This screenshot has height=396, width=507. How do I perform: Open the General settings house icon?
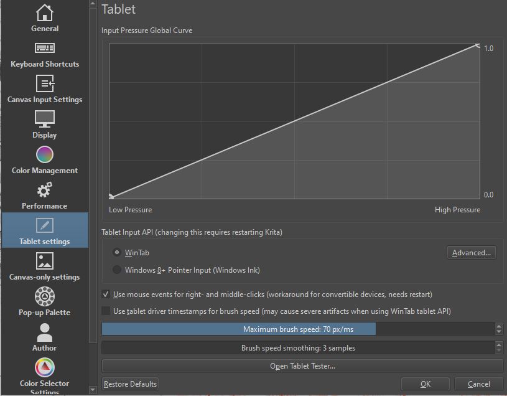[x=44, y=12]
